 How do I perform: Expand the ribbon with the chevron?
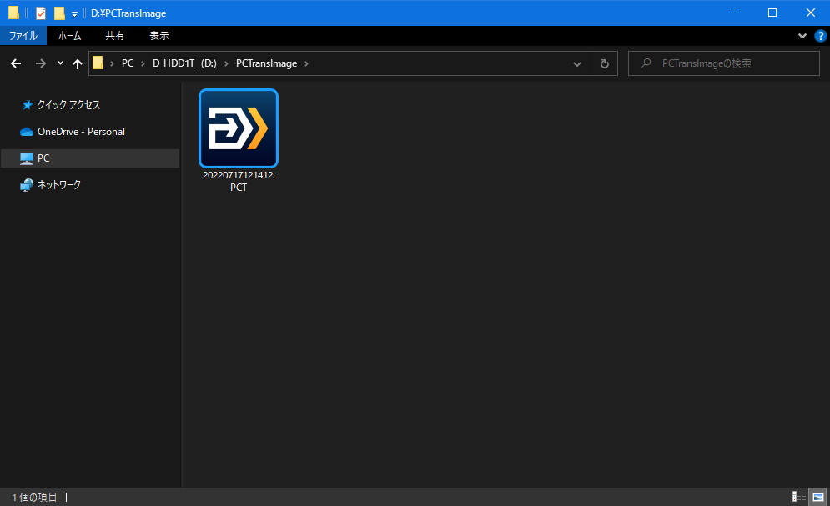802,35
